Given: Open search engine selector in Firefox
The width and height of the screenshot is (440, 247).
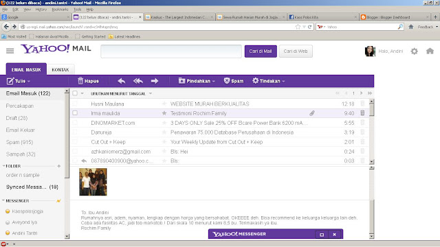Looking at the screenshot, I should tap(322, 27).
